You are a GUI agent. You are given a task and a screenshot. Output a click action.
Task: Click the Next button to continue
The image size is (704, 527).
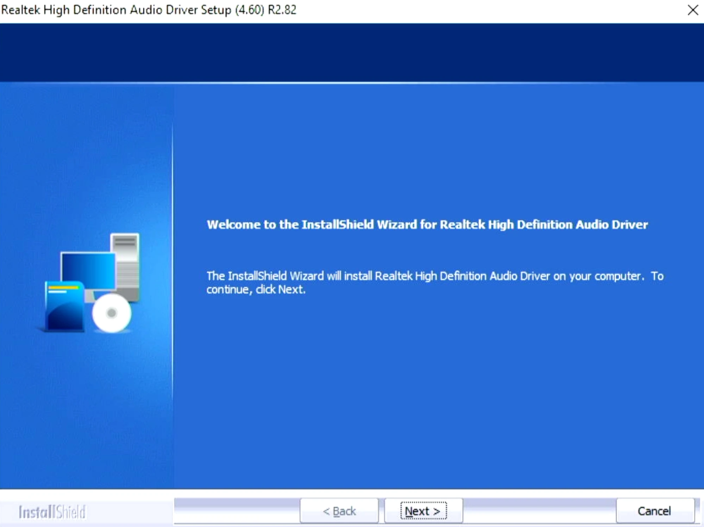coord(423,510)
